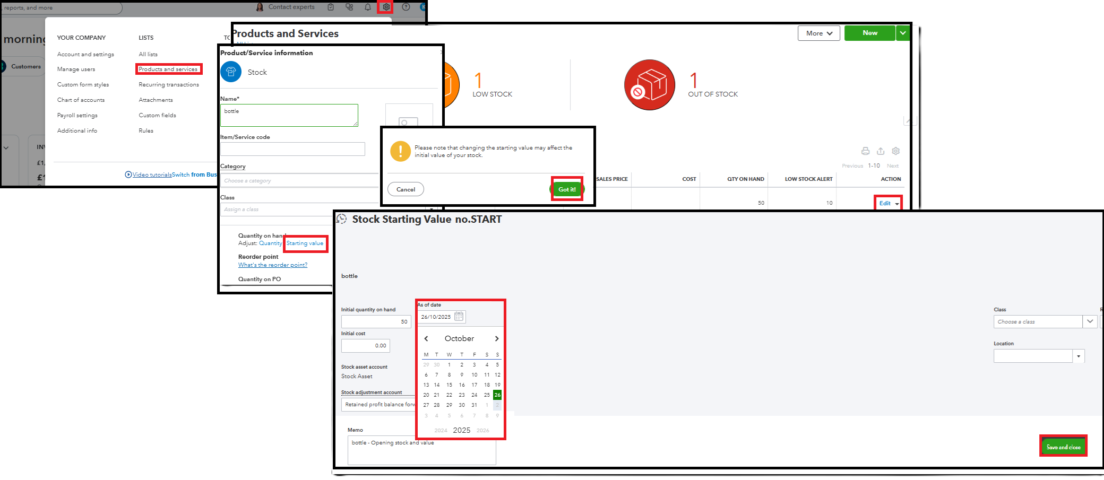Screen dimensions: 1104x480
Task: Click the Quantity adjust link
Action: (x=271, y=243)
